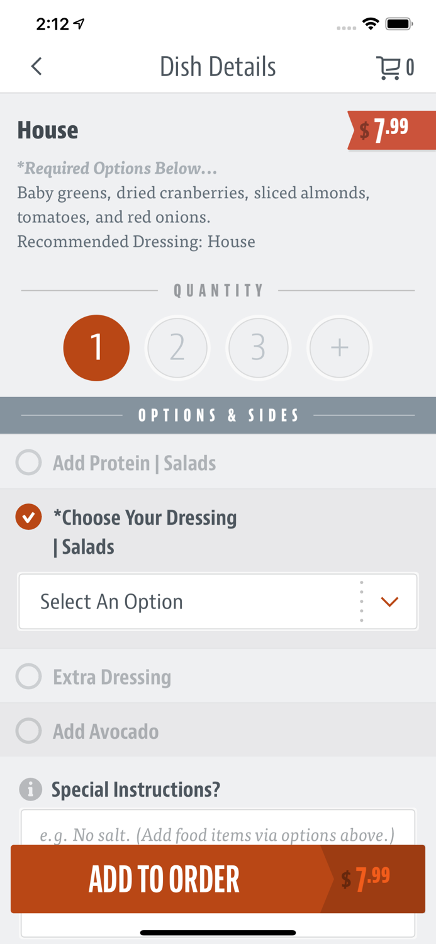The width and height of the screenshot is (436, 944).
Task: Set quantity to 3
Action: tap(259, 348)
